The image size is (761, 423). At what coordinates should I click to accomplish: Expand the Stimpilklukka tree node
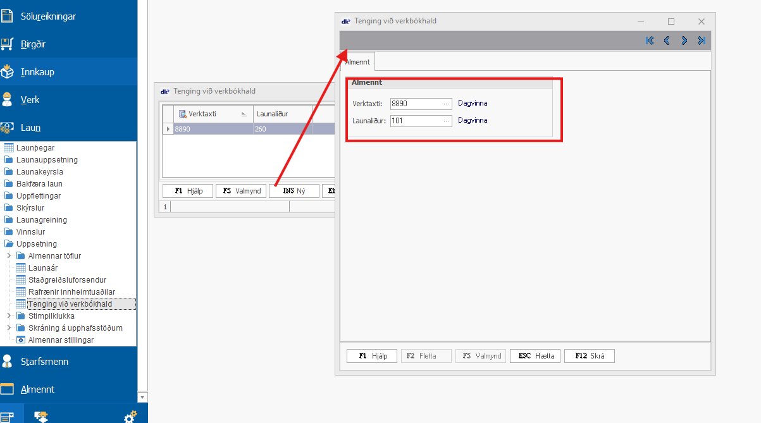click(9, 316)
